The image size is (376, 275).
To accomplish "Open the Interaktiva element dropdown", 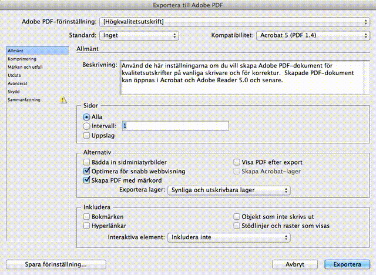I will click(229, 237).
